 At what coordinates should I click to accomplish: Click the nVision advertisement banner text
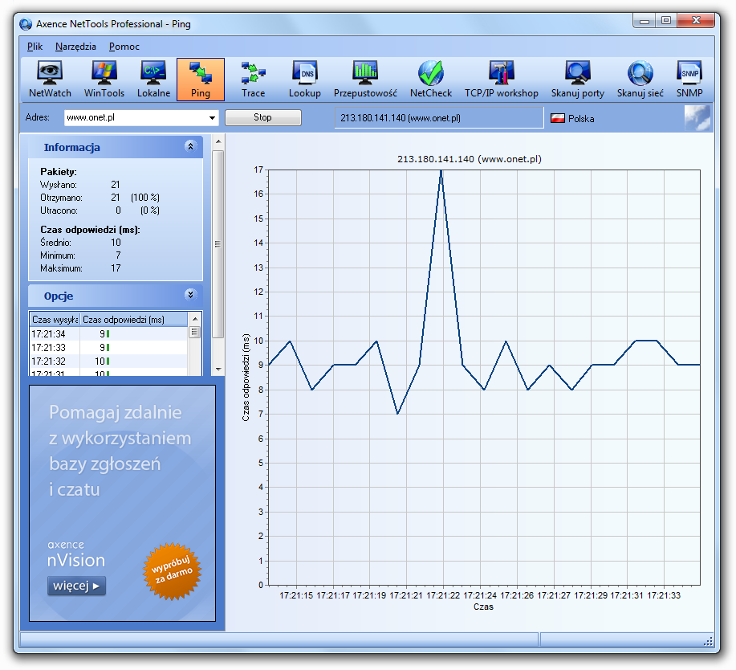pyautogui.click(x=120, y=451)
